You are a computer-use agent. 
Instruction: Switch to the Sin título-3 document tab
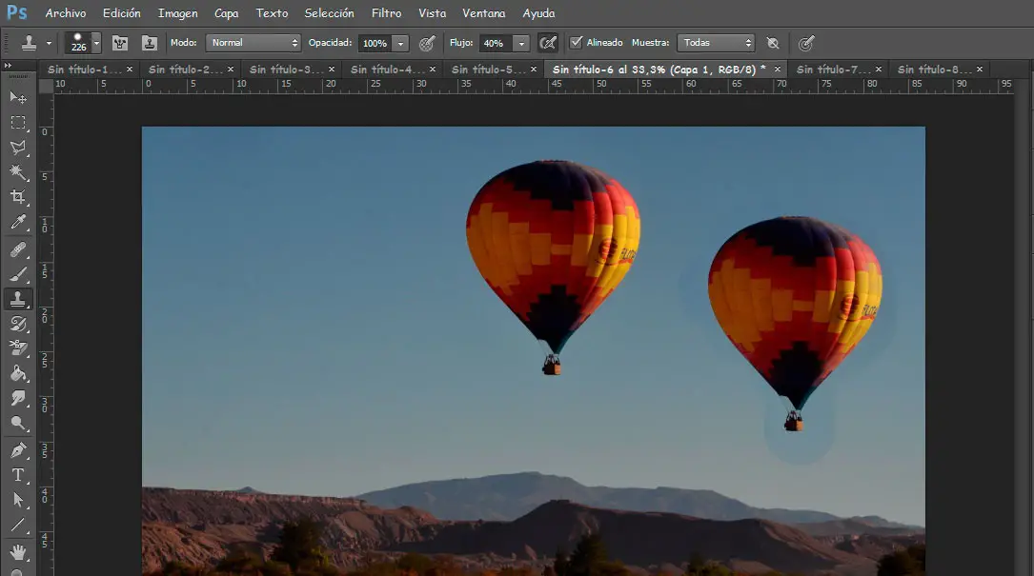[x=285, y=70]
